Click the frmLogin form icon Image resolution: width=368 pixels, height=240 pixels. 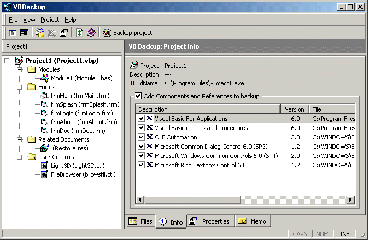pyautogui.click(x=44, y=113)
